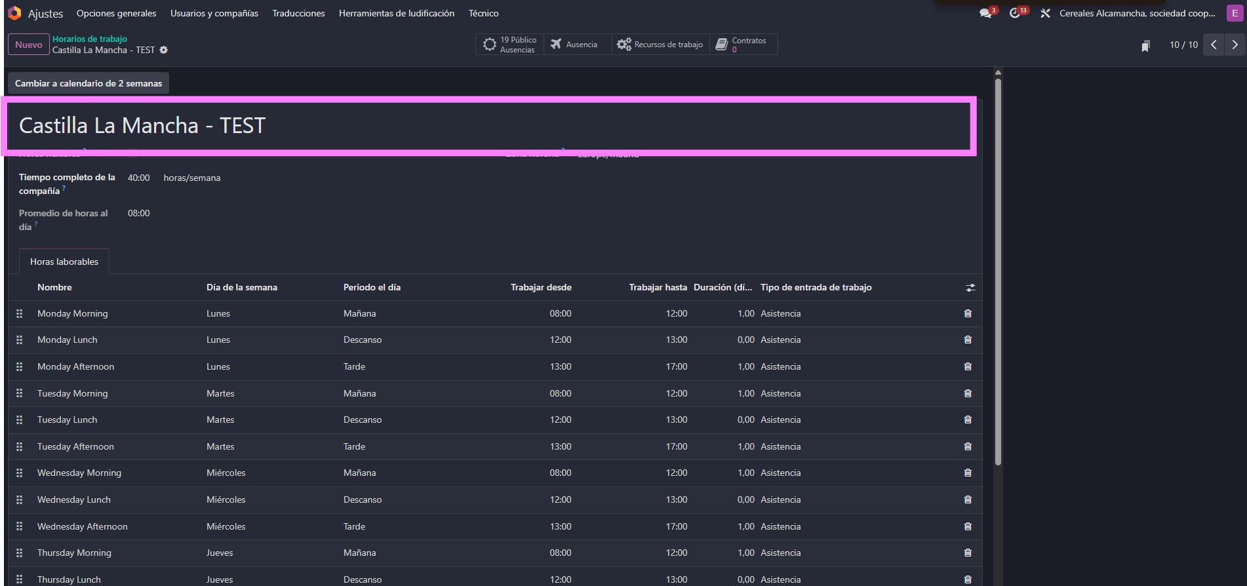Screen dimensions: 1247x586
Task: Click the bookmark icon near the pager
Action: click(1145, 45)
